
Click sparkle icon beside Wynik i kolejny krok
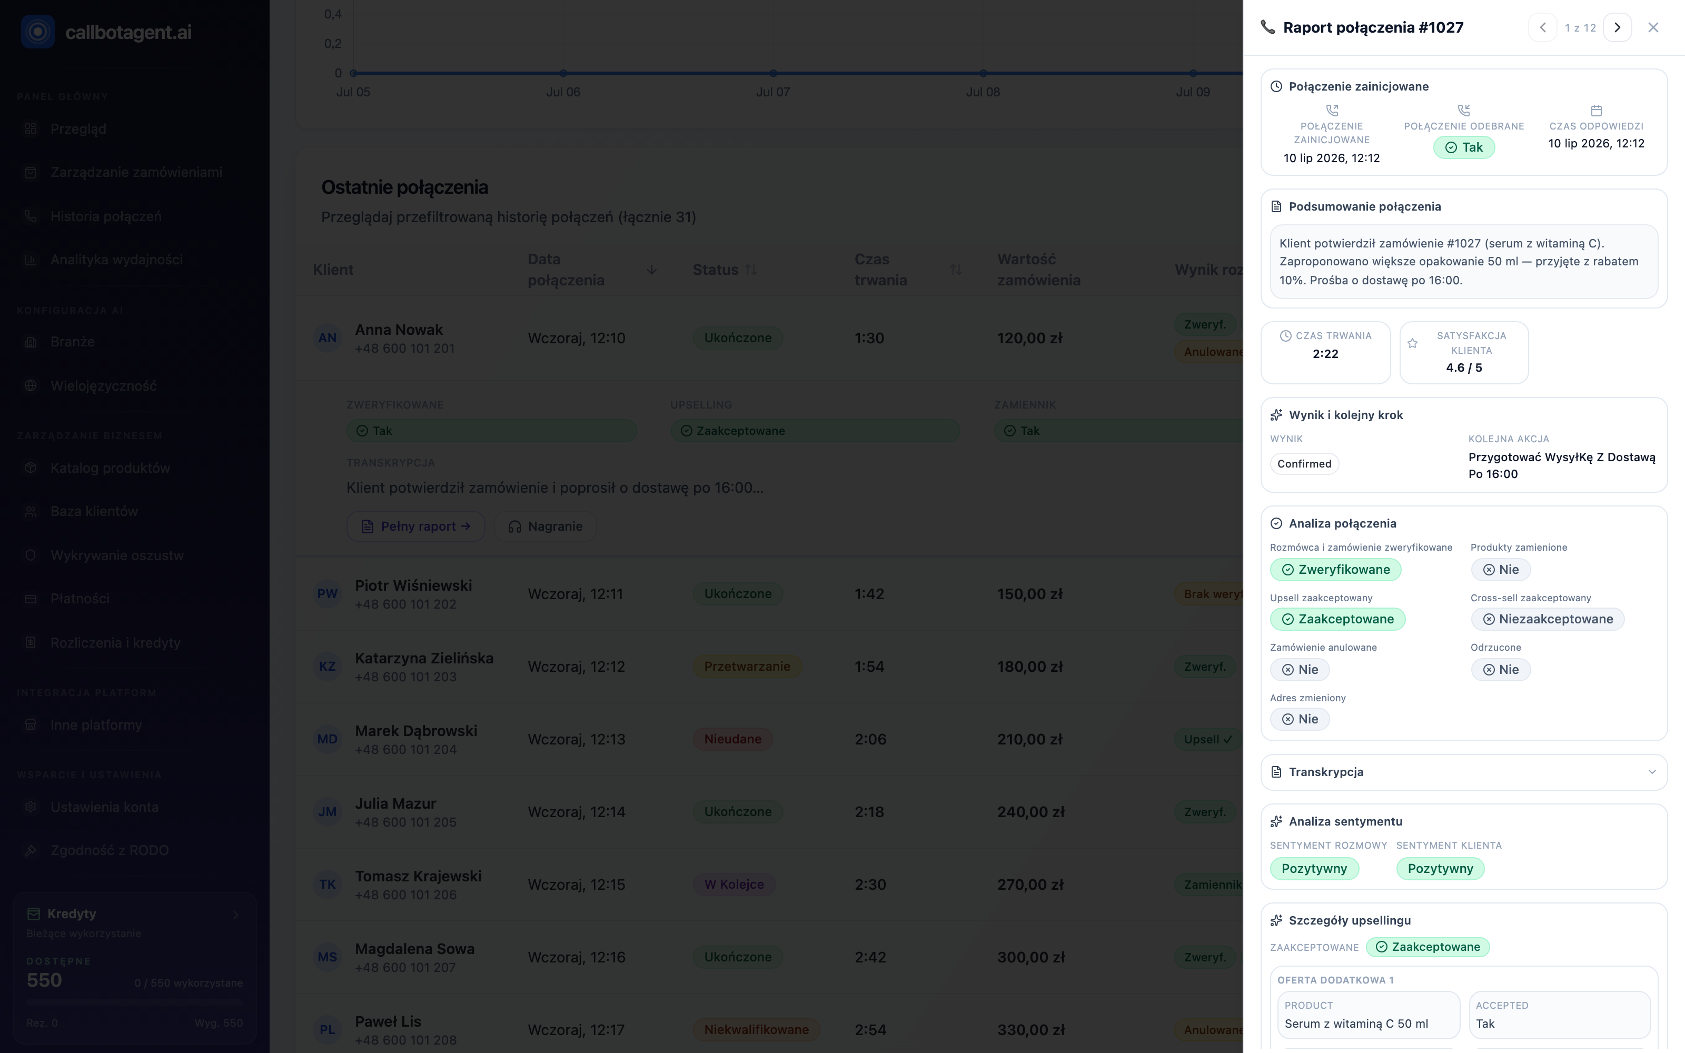tap(1276, 415)
